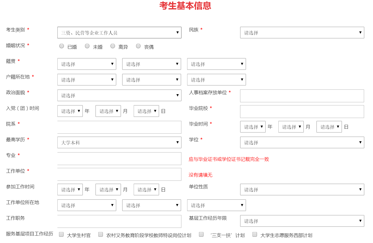
Task: Click the 院系 input field
Action: 119,127
